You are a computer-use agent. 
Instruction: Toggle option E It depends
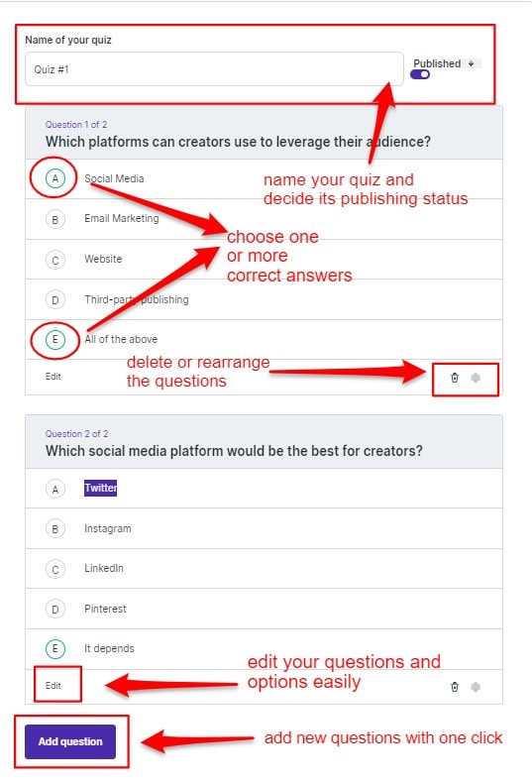(x=55, y=649)
